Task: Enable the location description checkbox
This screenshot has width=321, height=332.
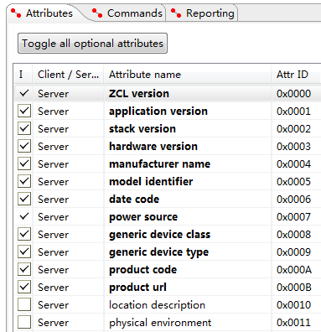Action: point(24,304)
